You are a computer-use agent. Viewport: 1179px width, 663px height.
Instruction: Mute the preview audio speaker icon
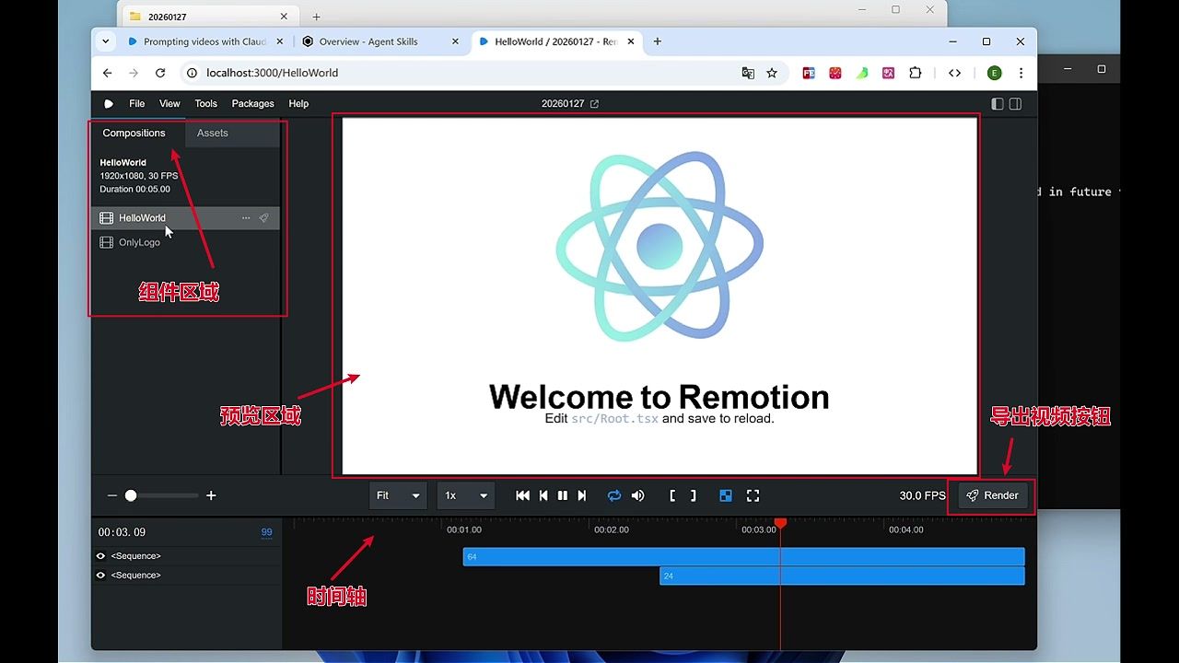pyautogui.click(x=638, y=495)
